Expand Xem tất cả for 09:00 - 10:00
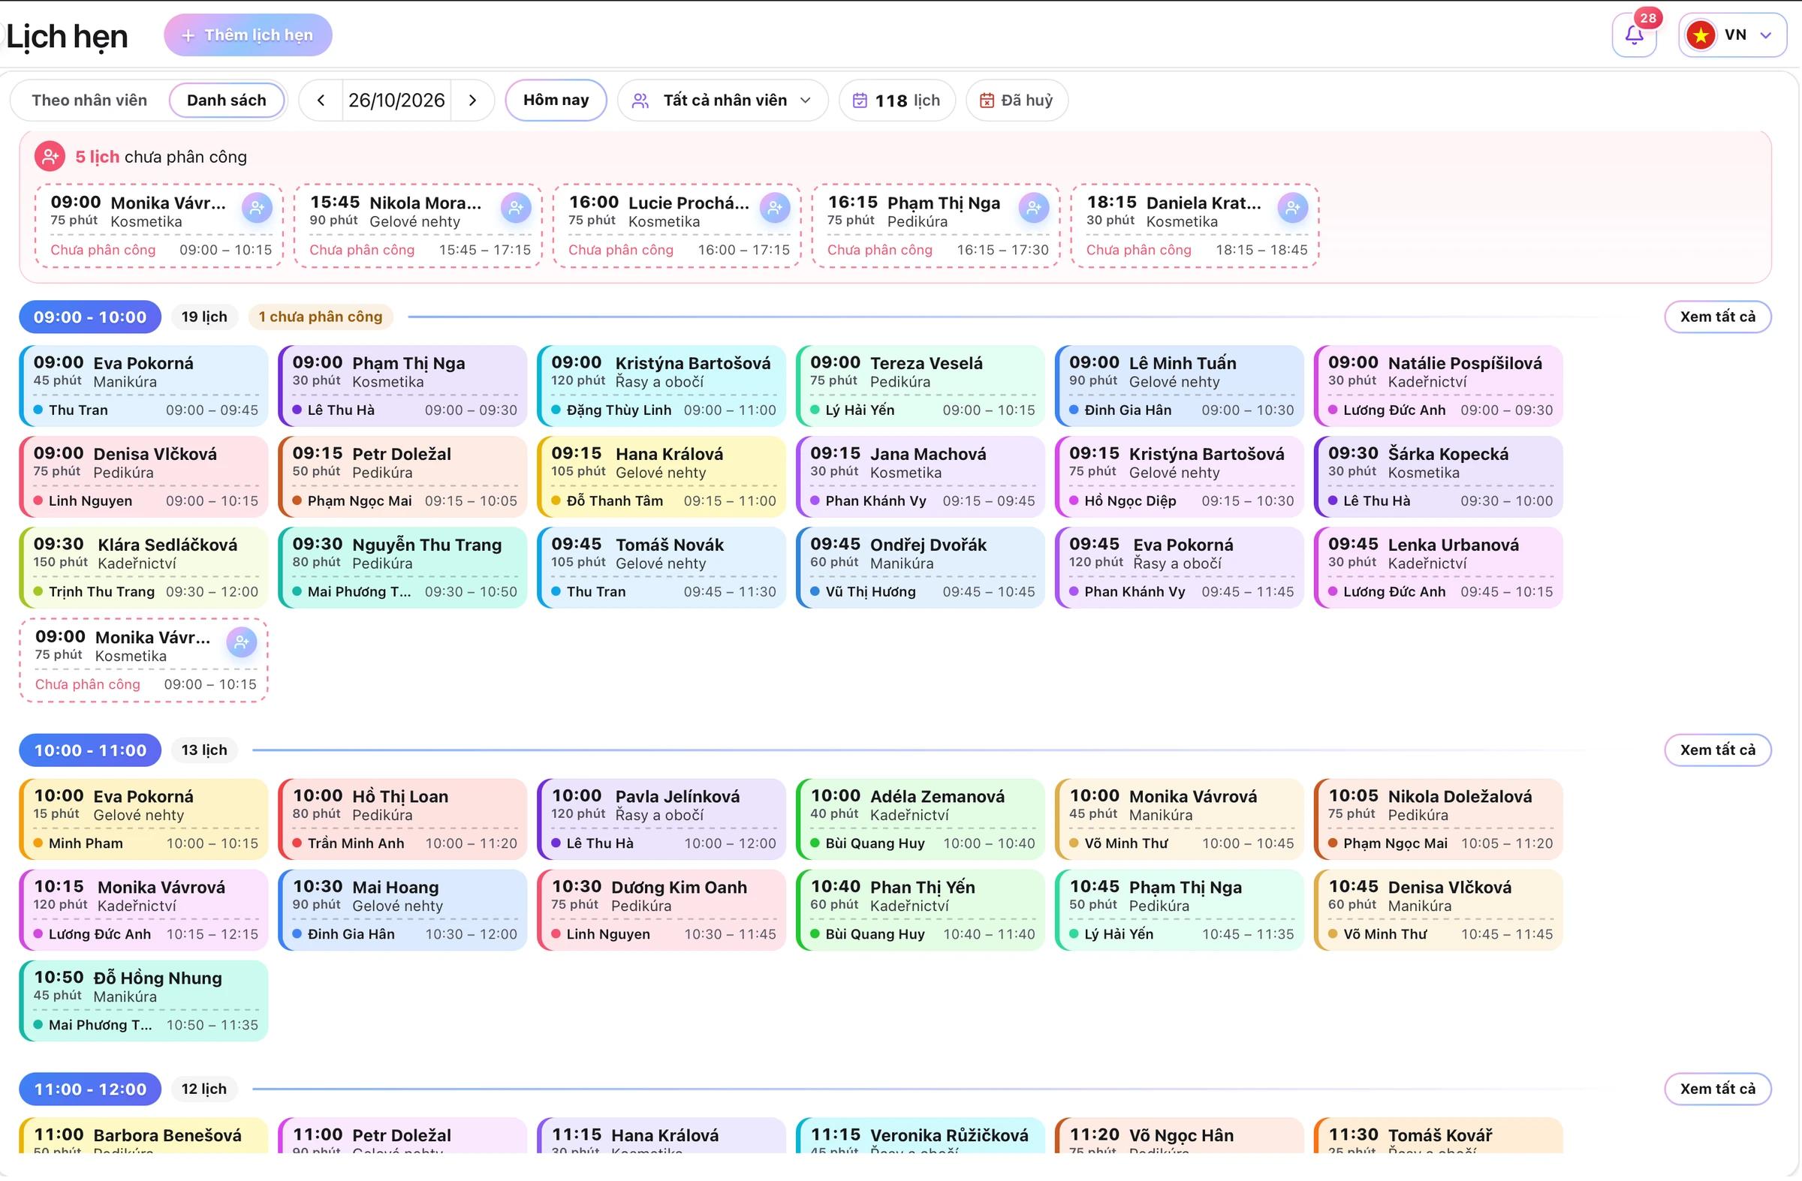The height and width of the screenshot is (1181, 1802). (x=1717, y=317)
